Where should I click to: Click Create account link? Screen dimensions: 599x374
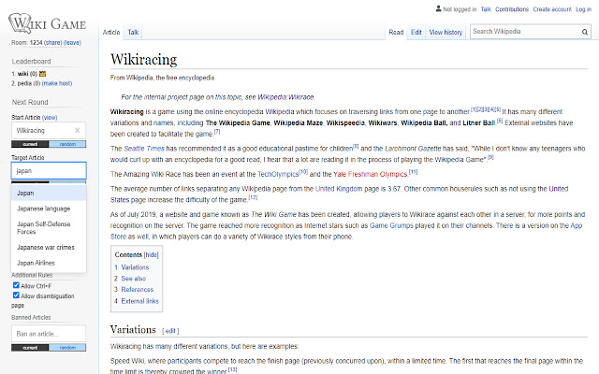click(x=552, y=9)
